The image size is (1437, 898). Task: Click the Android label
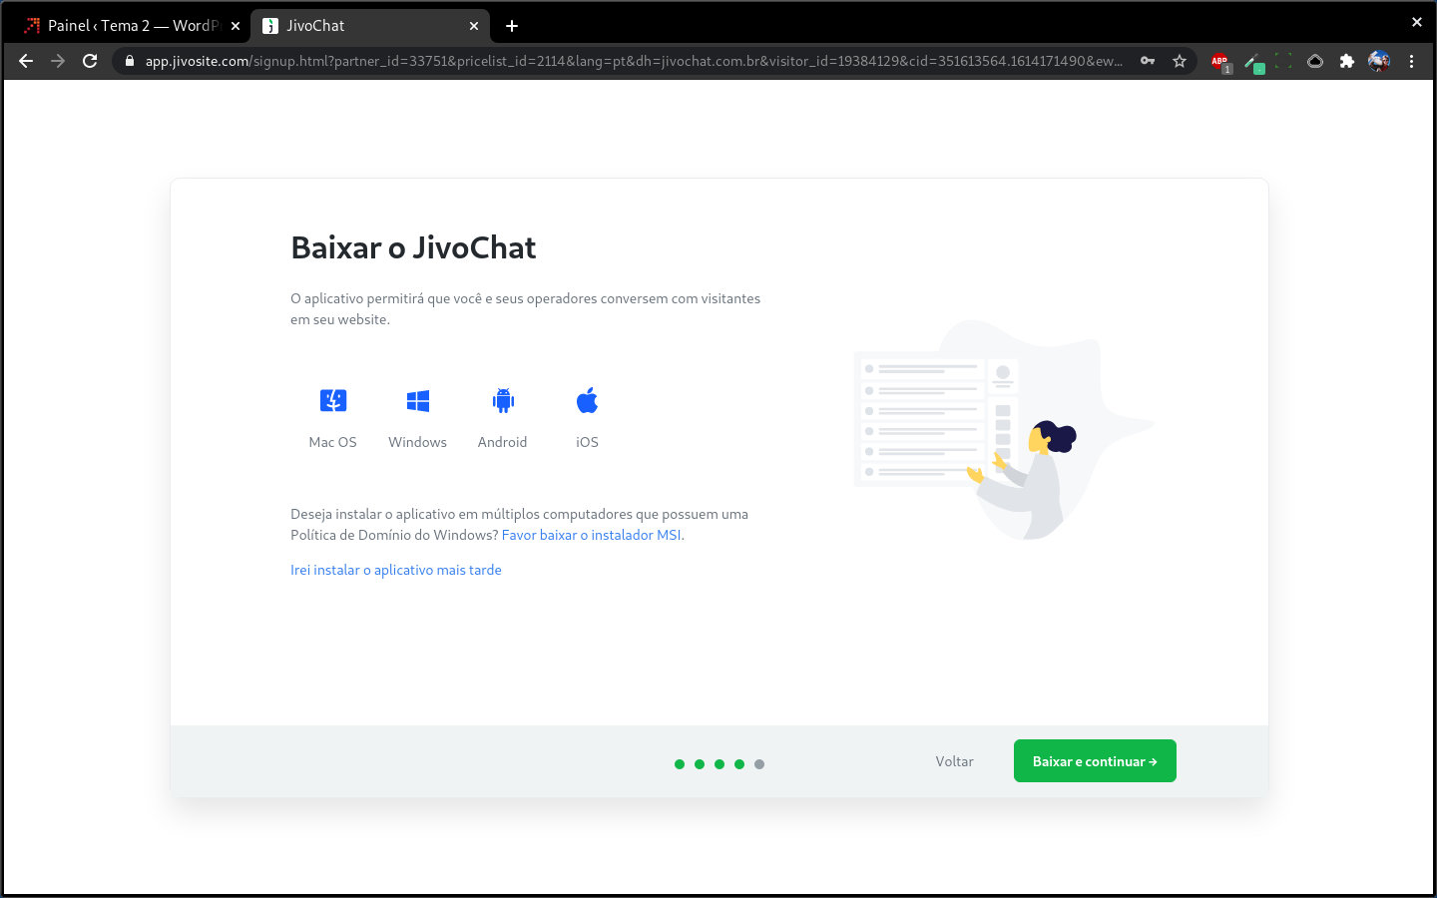point(502,442)
